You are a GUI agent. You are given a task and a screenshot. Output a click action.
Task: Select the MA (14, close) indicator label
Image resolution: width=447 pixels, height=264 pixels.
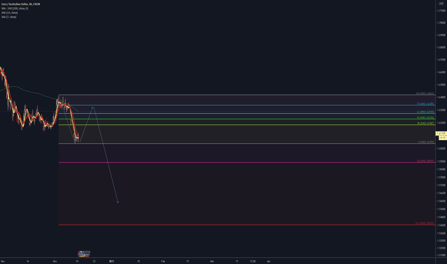pos(10,13)
